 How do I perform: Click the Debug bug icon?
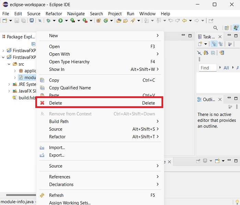[48, 21]
